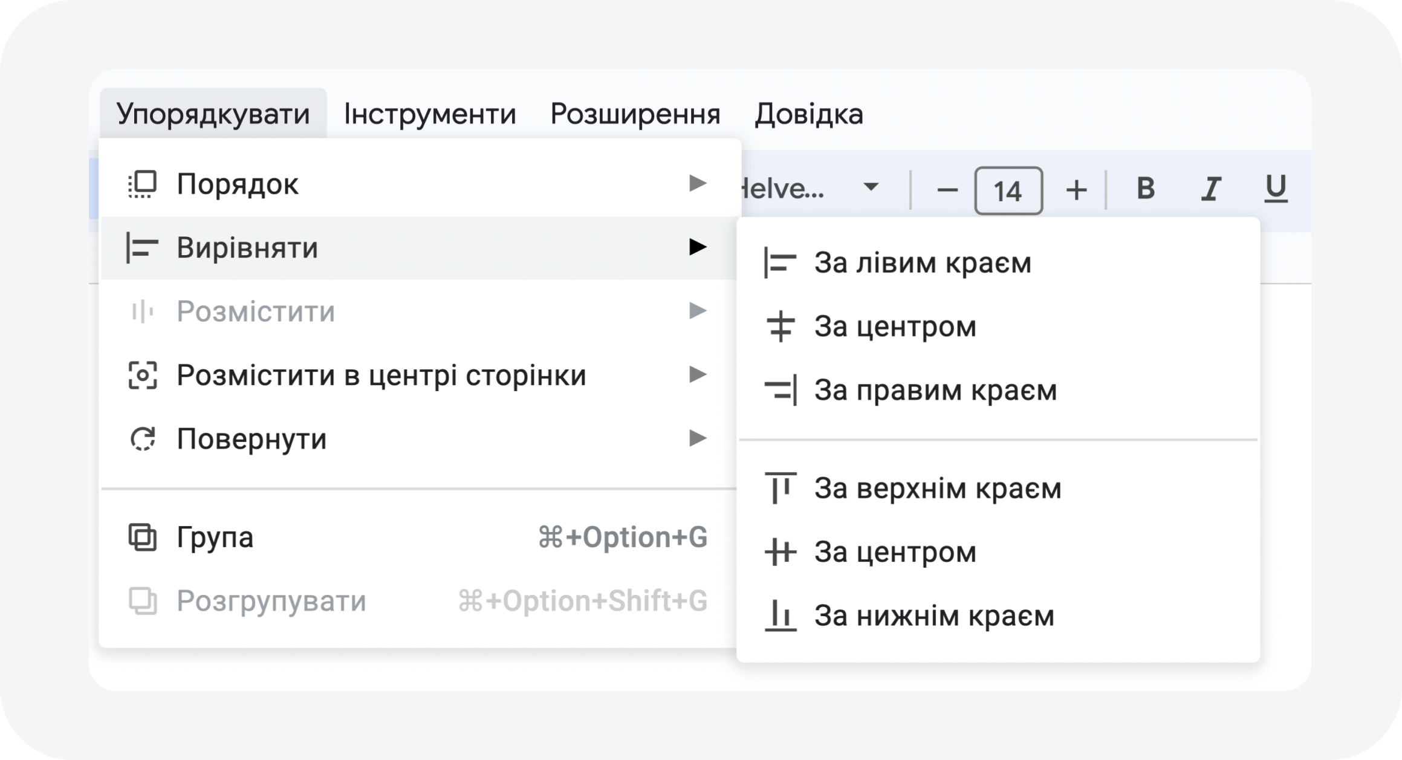Expand the Повернути submenu arrow
Screen dimensions: 1402x760
pos(698,438)
